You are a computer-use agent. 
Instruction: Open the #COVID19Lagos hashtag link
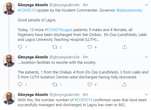(x=59, y=30)
